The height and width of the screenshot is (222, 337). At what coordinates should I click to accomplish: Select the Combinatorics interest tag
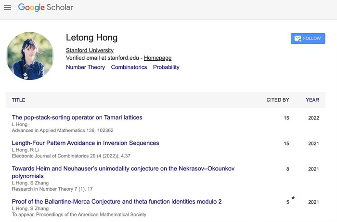pyautogui.click(x=129, y=67)
